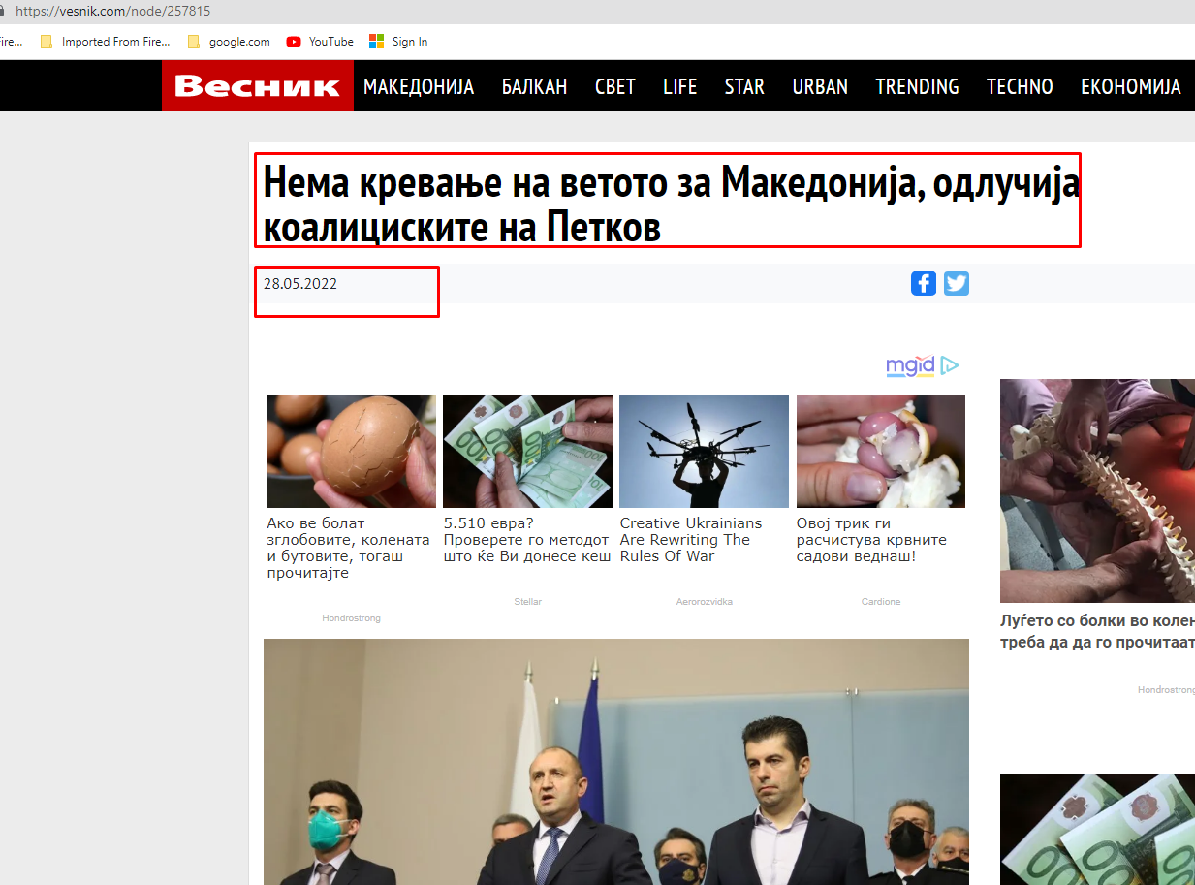Screen dimensions: 1195x885
Task: Select the СВЕТ navigation item
Action: pyautogui.click(x=615, y=86)
